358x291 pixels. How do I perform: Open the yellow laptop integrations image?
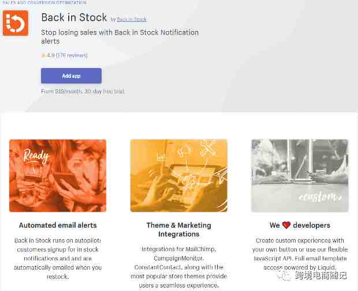click(179, 176)
